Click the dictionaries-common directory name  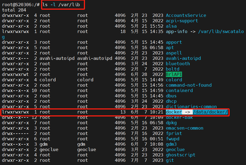click(191, 107)
